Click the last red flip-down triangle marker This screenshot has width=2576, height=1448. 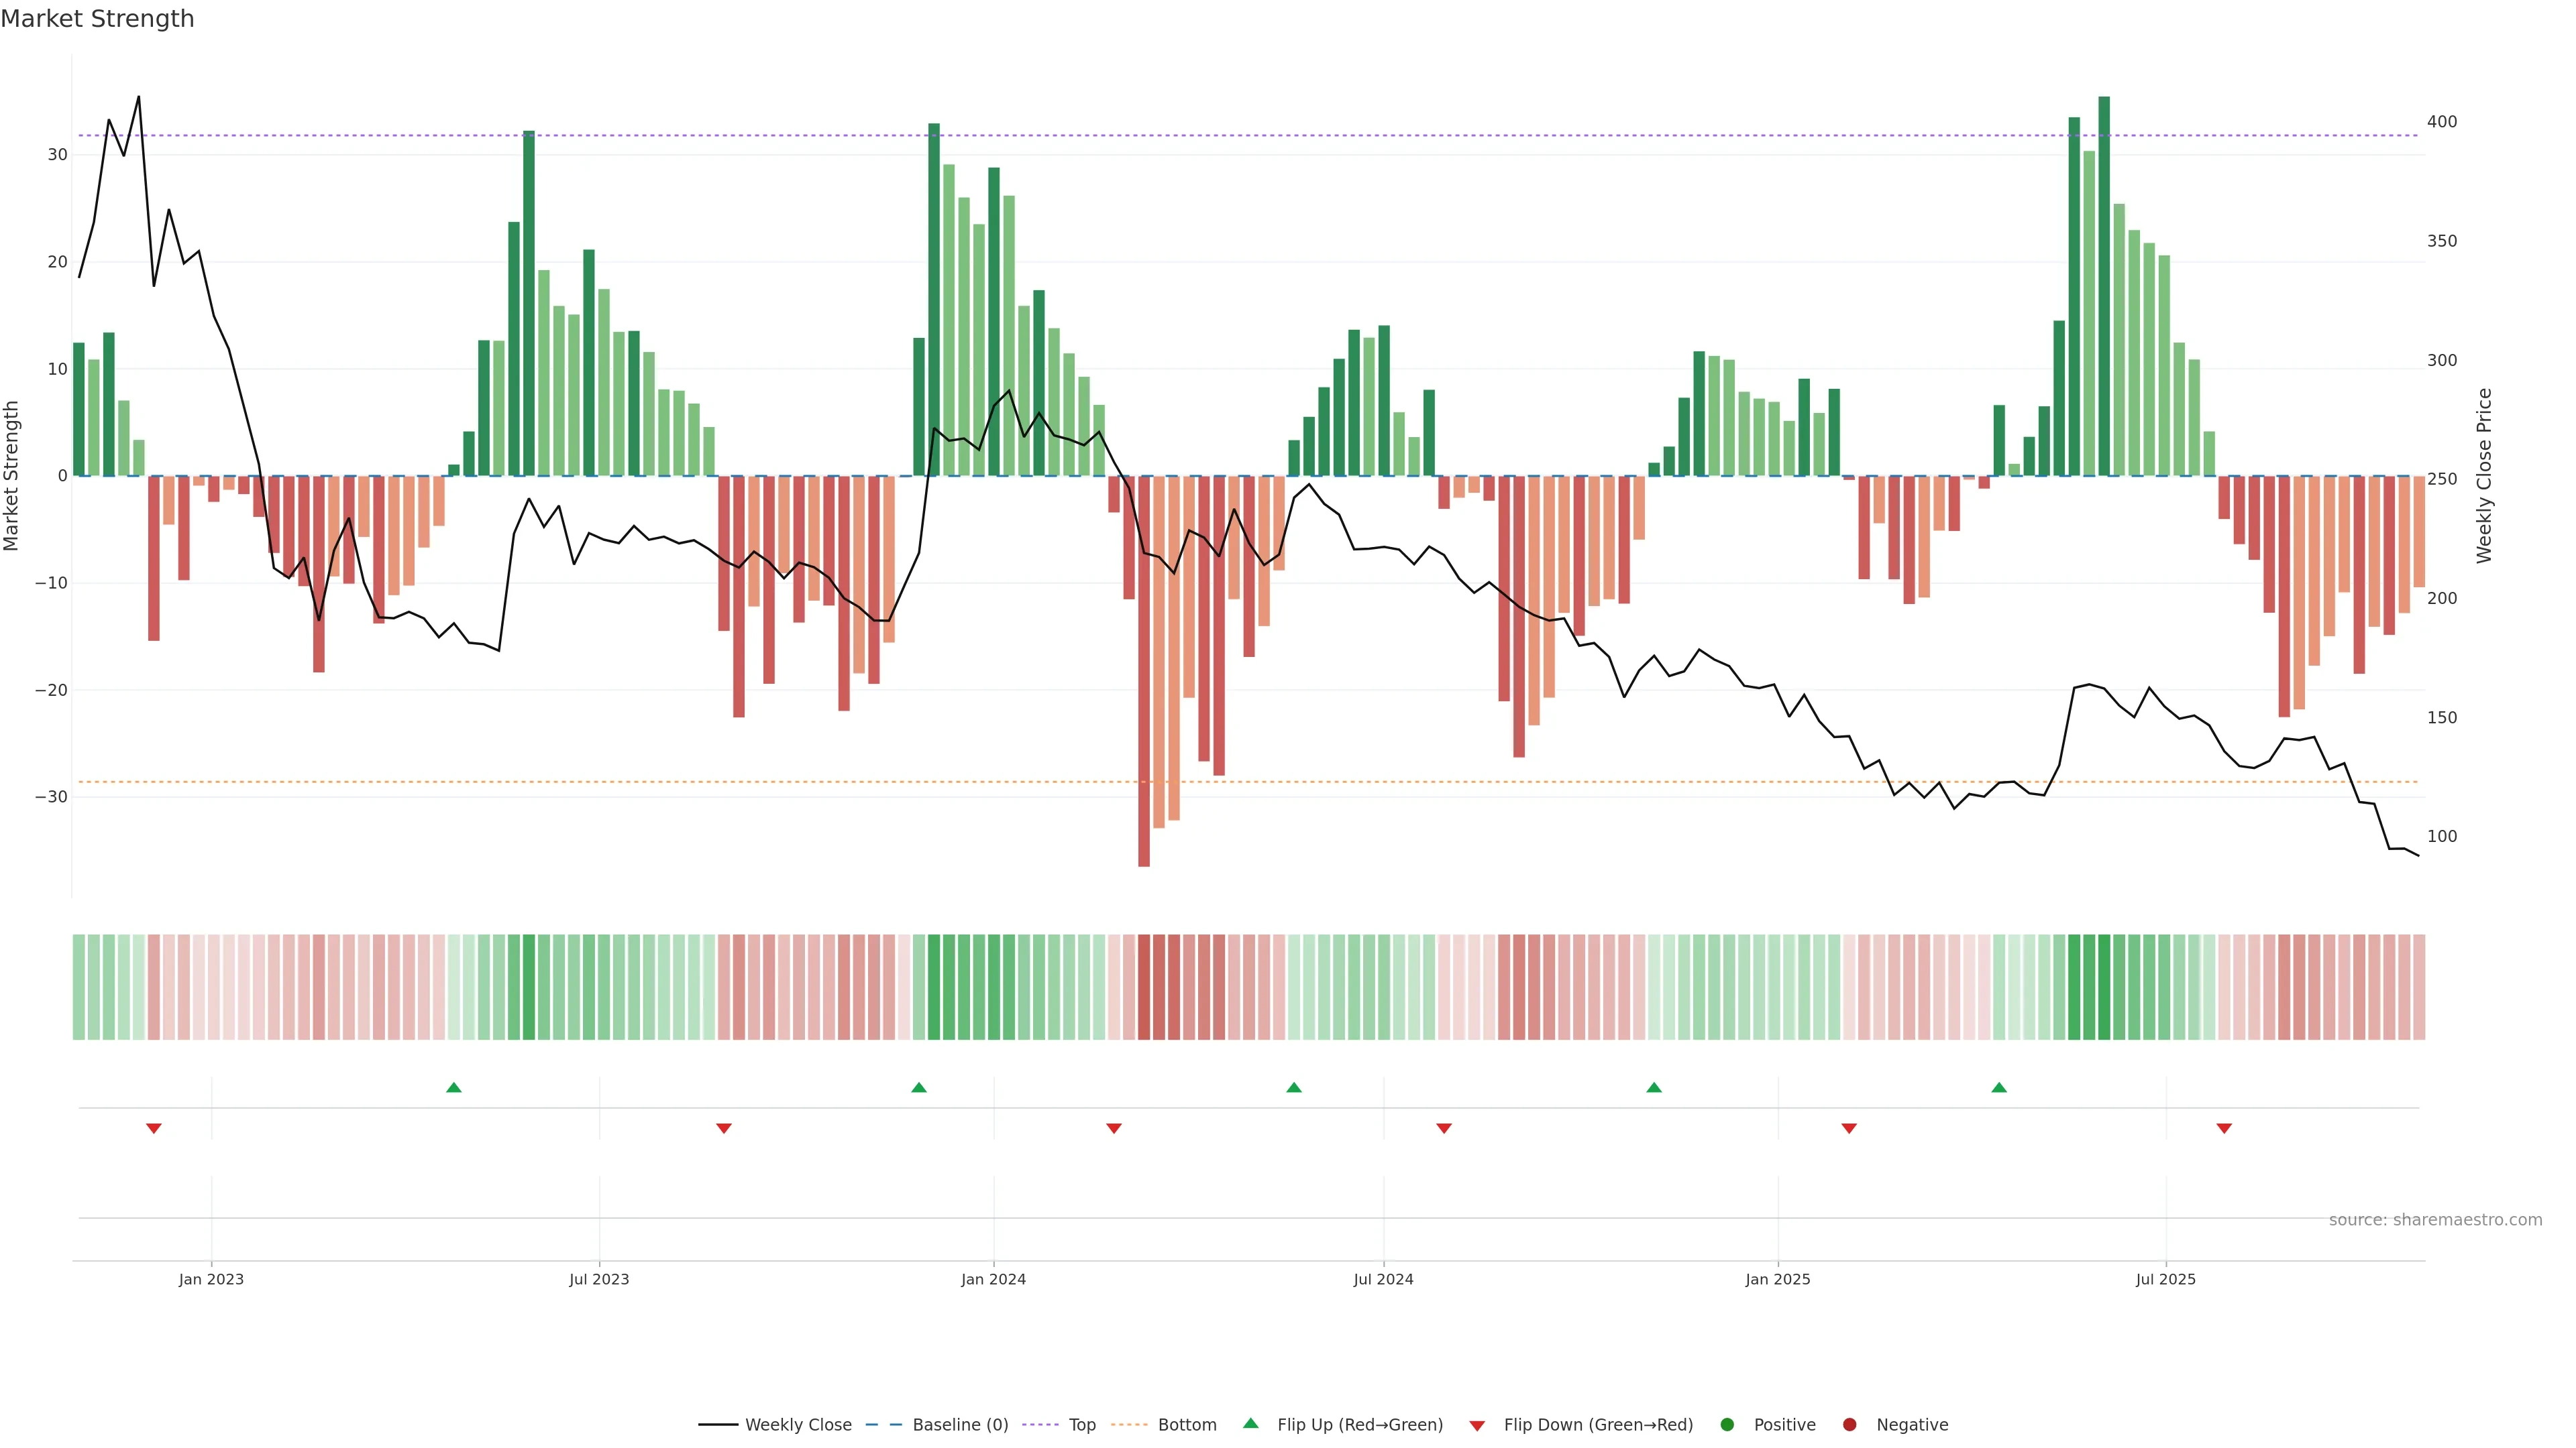pyautogui.click(x=2224, y=1128)
